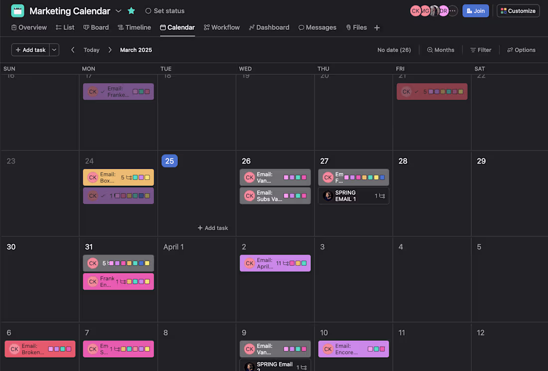The width and height of the screenshot is (548, 371).
Task: Open the Filter menu
Action: (481, 50)
